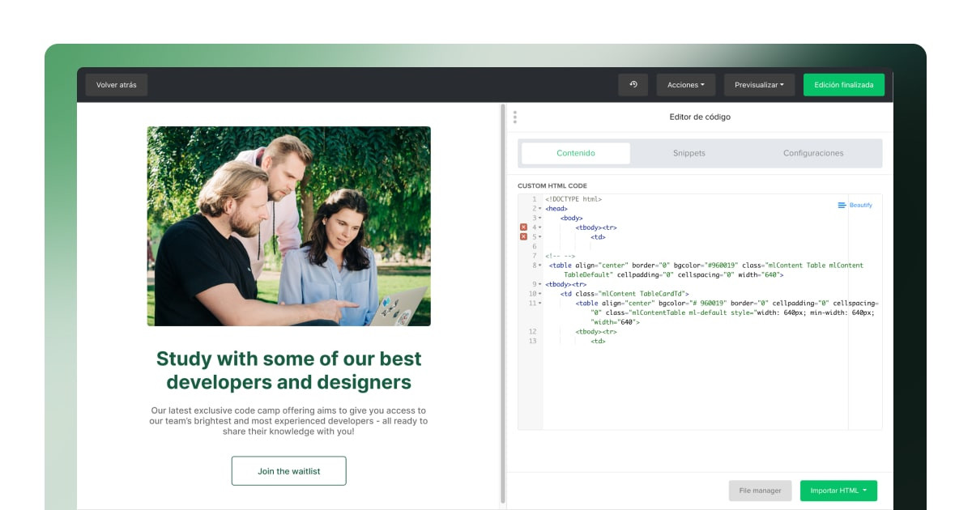Image resolution: width=972 pixels, height=510 pixels.
Task: Click the green Edición finalizada button
Action: click(x=843, y=84)
